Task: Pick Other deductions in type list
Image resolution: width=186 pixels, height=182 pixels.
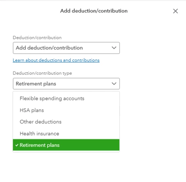Action: [66, 122]
